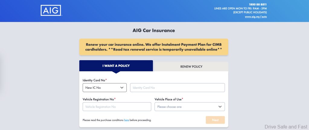
Task: Switch to the RENEW POLICY tab
Action: (x=191, y=67)
